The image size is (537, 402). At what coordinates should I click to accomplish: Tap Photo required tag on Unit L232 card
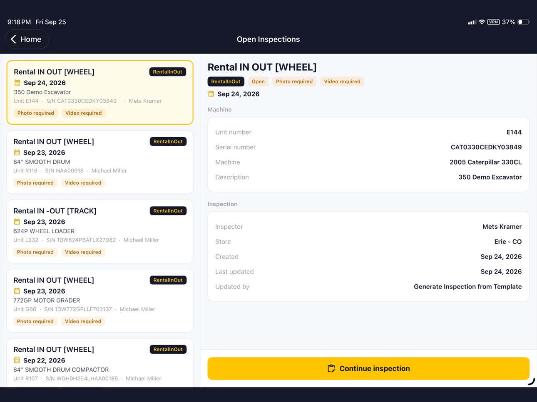(x=35, y=252)
